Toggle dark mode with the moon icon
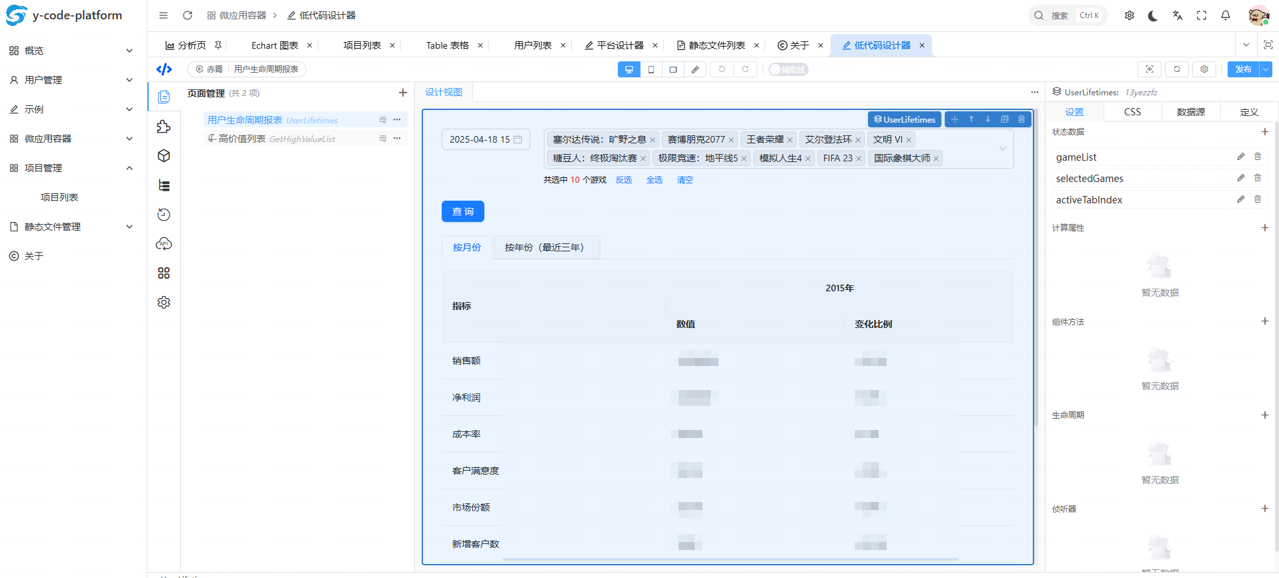Screen dimensions: 1279x578 1153,15
